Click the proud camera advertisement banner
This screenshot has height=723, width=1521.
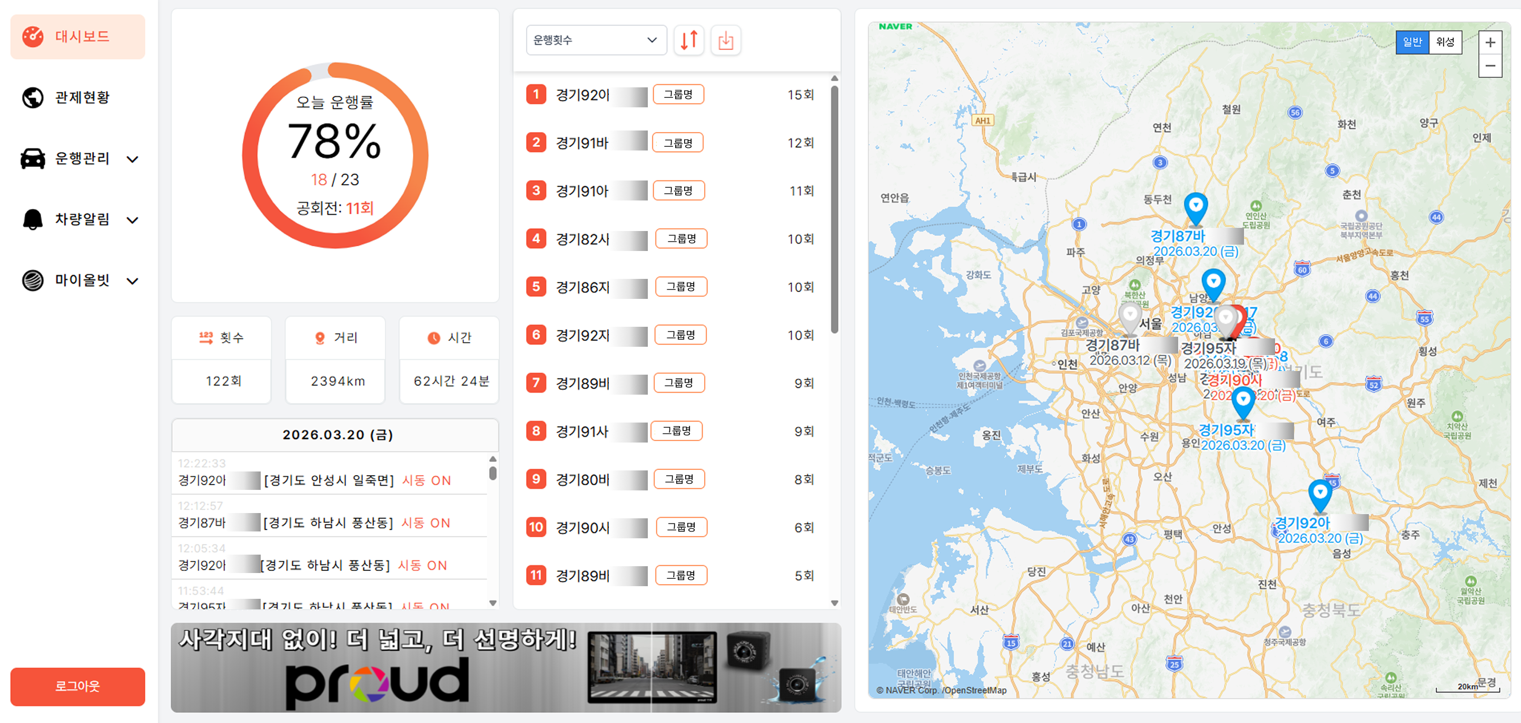(506, 667)
